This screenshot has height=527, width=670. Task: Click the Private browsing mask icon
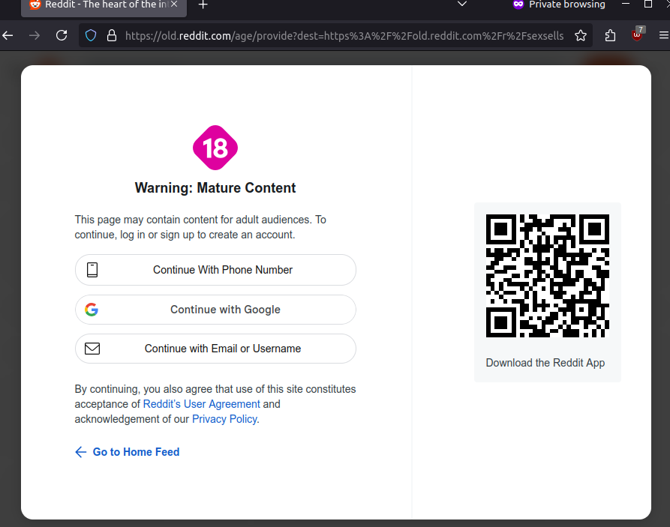coord(518,4)
